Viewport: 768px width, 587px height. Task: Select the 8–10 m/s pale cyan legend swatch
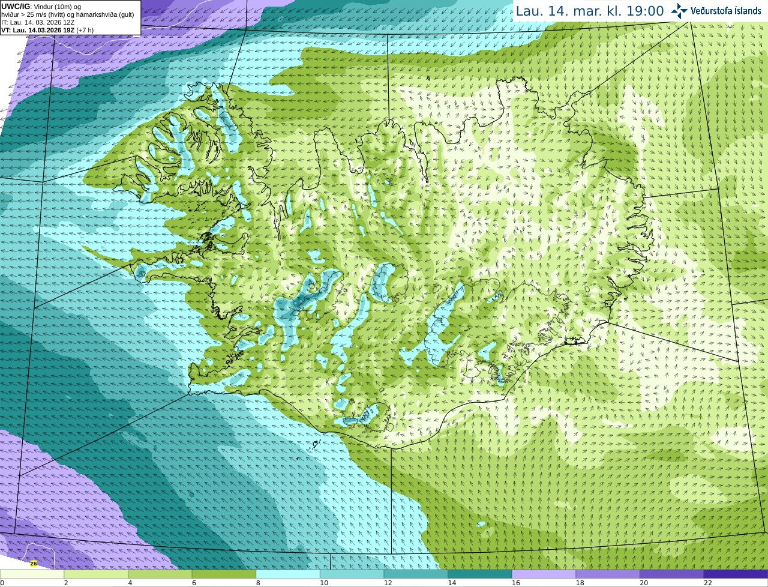click(288, 574)
